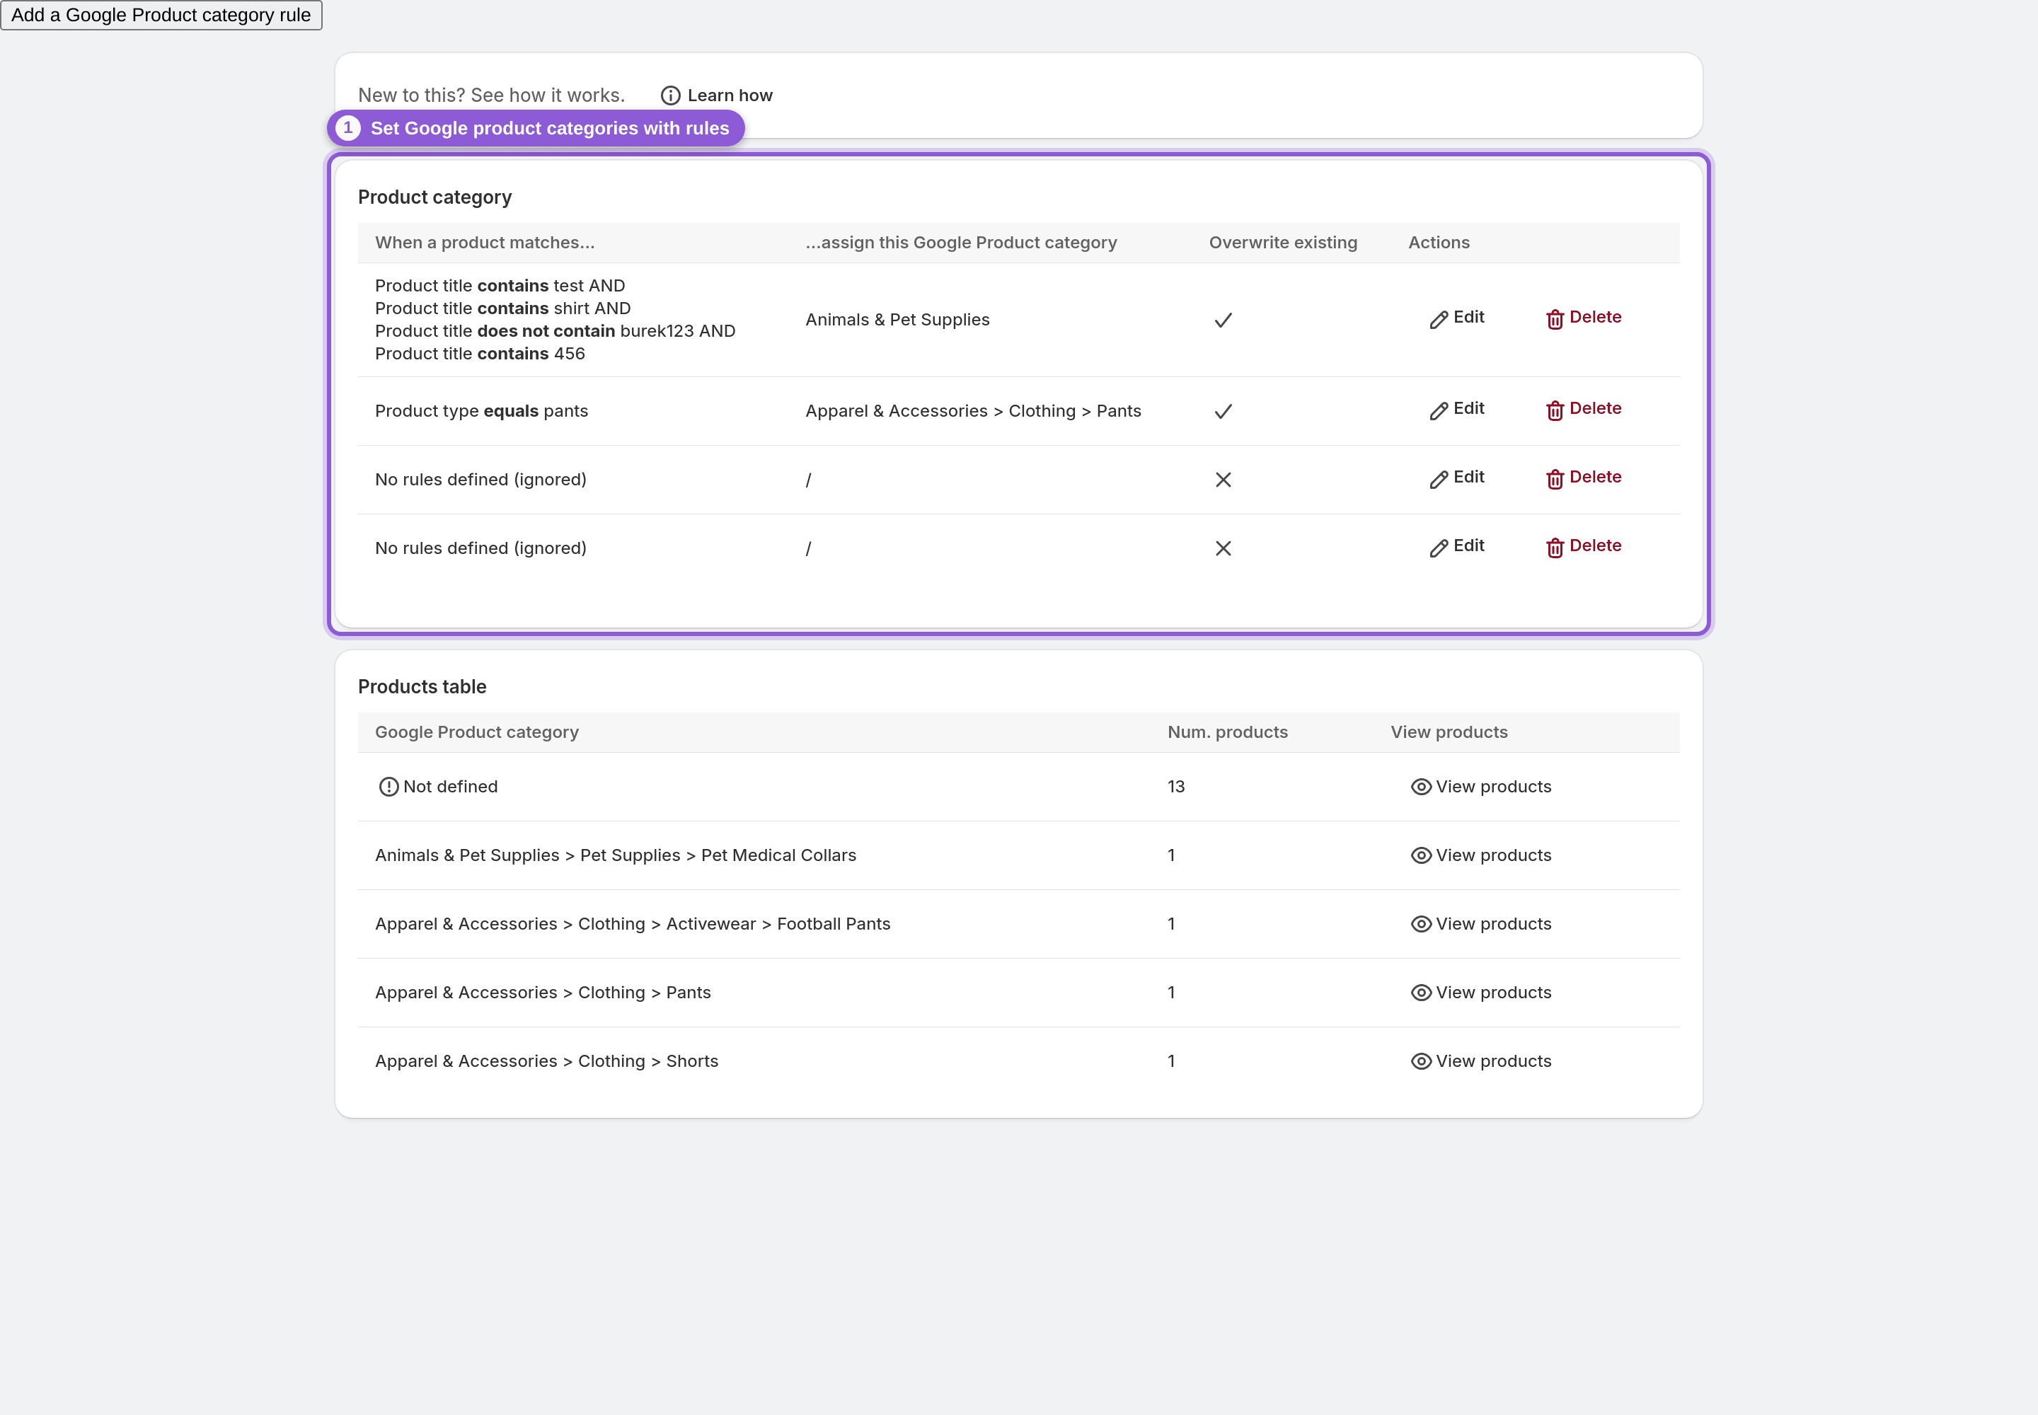The width and height of the screenshot is (2038, 1415).
Task: Click 'When a product matches...' column header
Action: [x=485, y=243]
